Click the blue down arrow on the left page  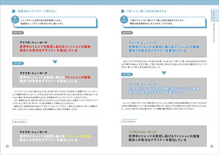point(55,62)
